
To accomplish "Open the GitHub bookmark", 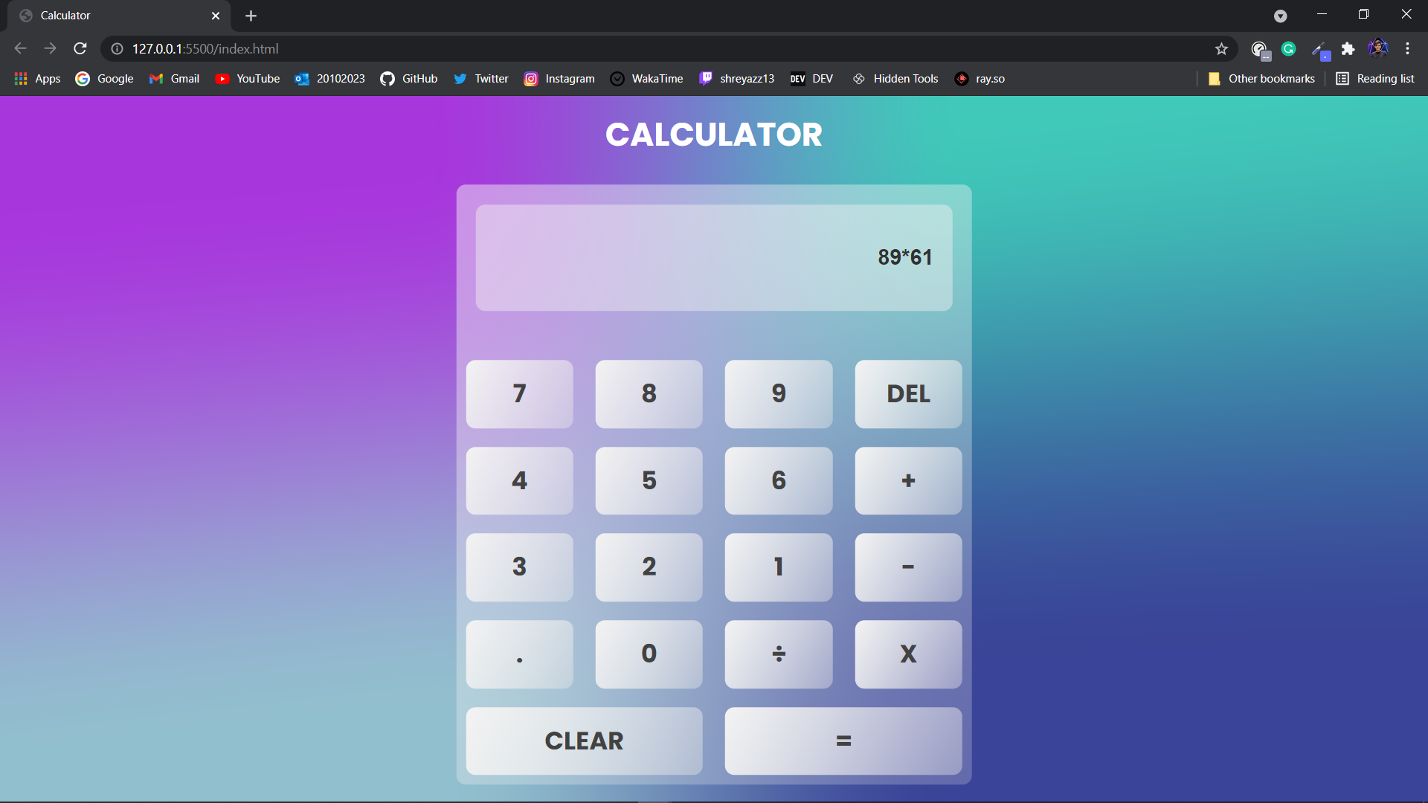I will click(408, 78).
